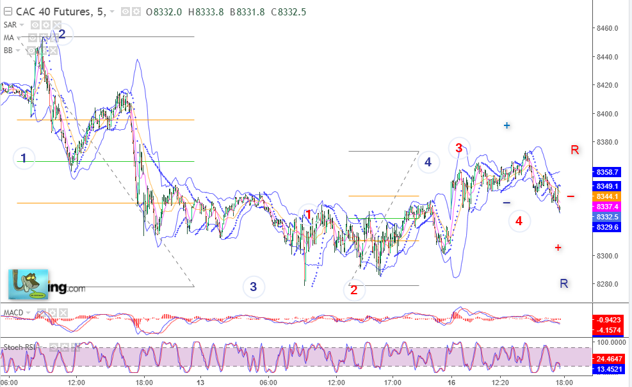Hide the MA indicator with eye icon
Screen dimensions: 632x387
[33, 38]
